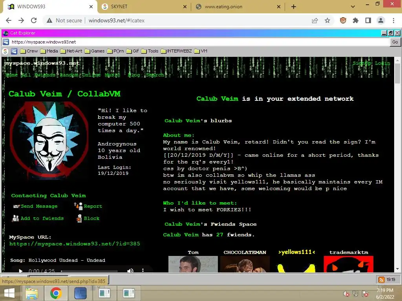Click the Login link
This screenshot has width=402, height=301.
point(382,63)
